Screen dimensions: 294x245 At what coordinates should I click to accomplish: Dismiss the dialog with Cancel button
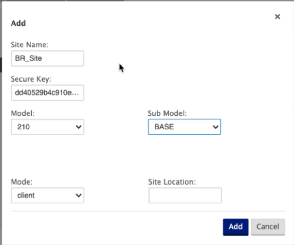pyautogui.click(x=268, y=227)
